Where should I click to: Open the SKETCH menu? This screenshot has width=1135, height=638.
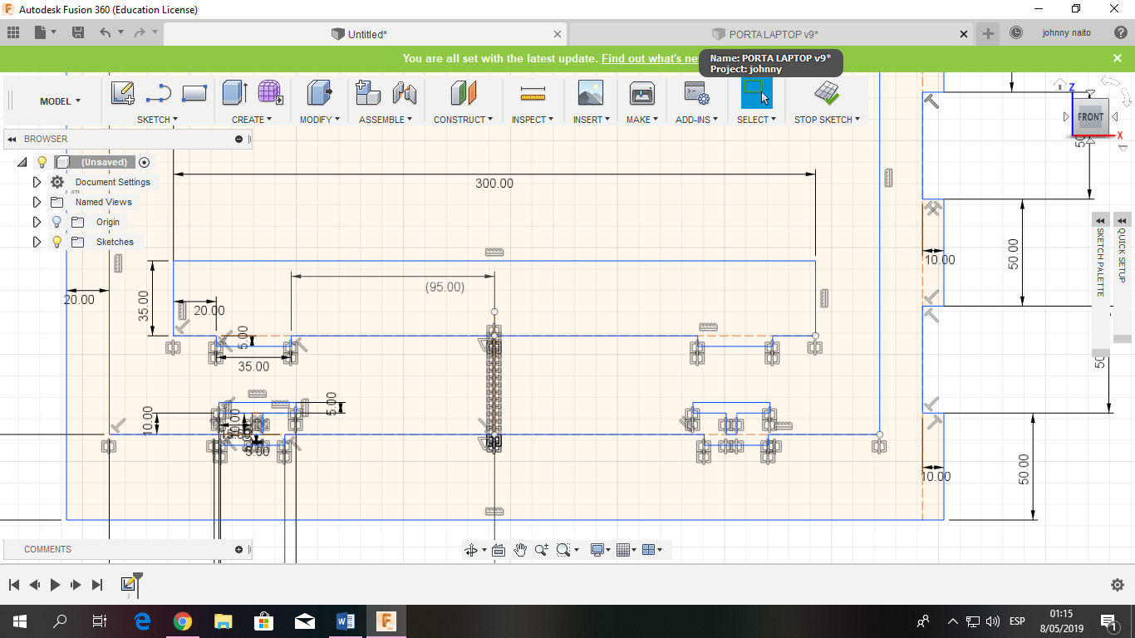pyautogui.click(x=157, y=120)
